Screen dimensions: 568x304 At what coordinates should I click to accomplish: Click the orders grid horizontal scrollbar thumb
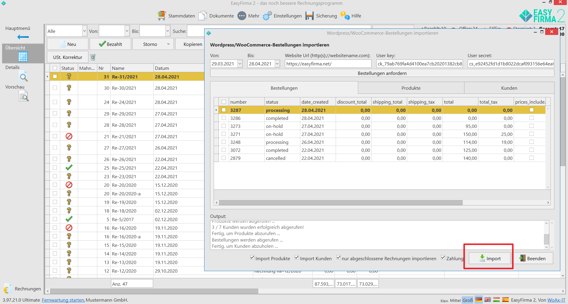click(x=341, y=203)
